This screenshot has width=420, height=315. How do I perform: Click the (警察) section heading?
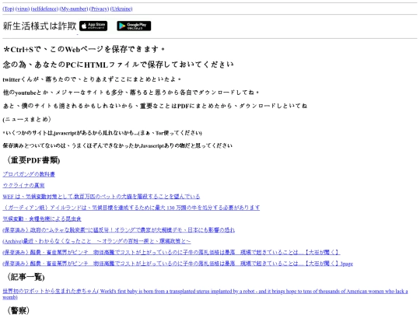pyautogui.click(x=18, y=310)
